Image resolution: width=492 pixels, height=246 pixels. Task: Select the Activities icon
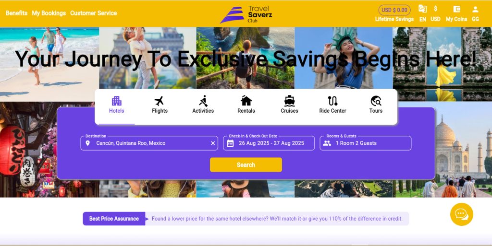pyautogui.click(x=203, y=101)
